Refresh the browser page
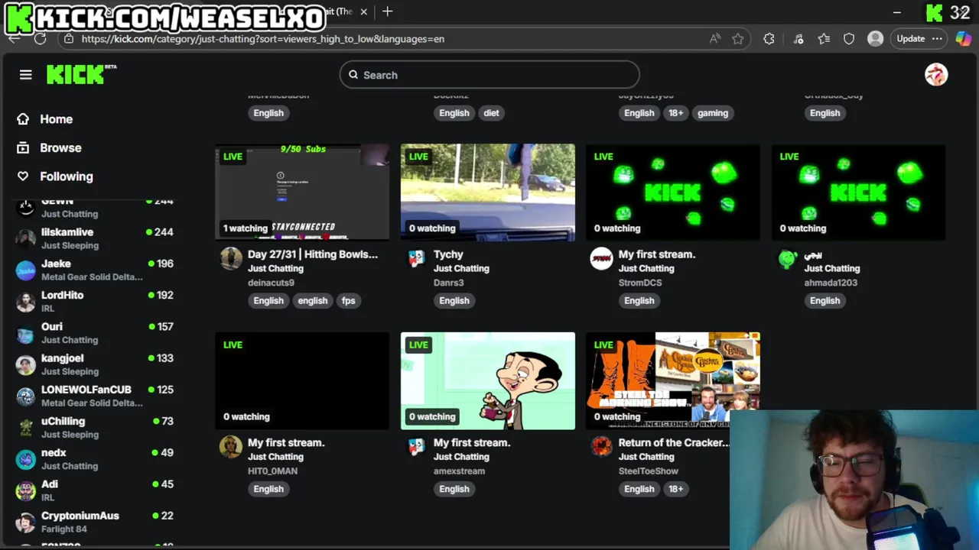 click(41, 39)
